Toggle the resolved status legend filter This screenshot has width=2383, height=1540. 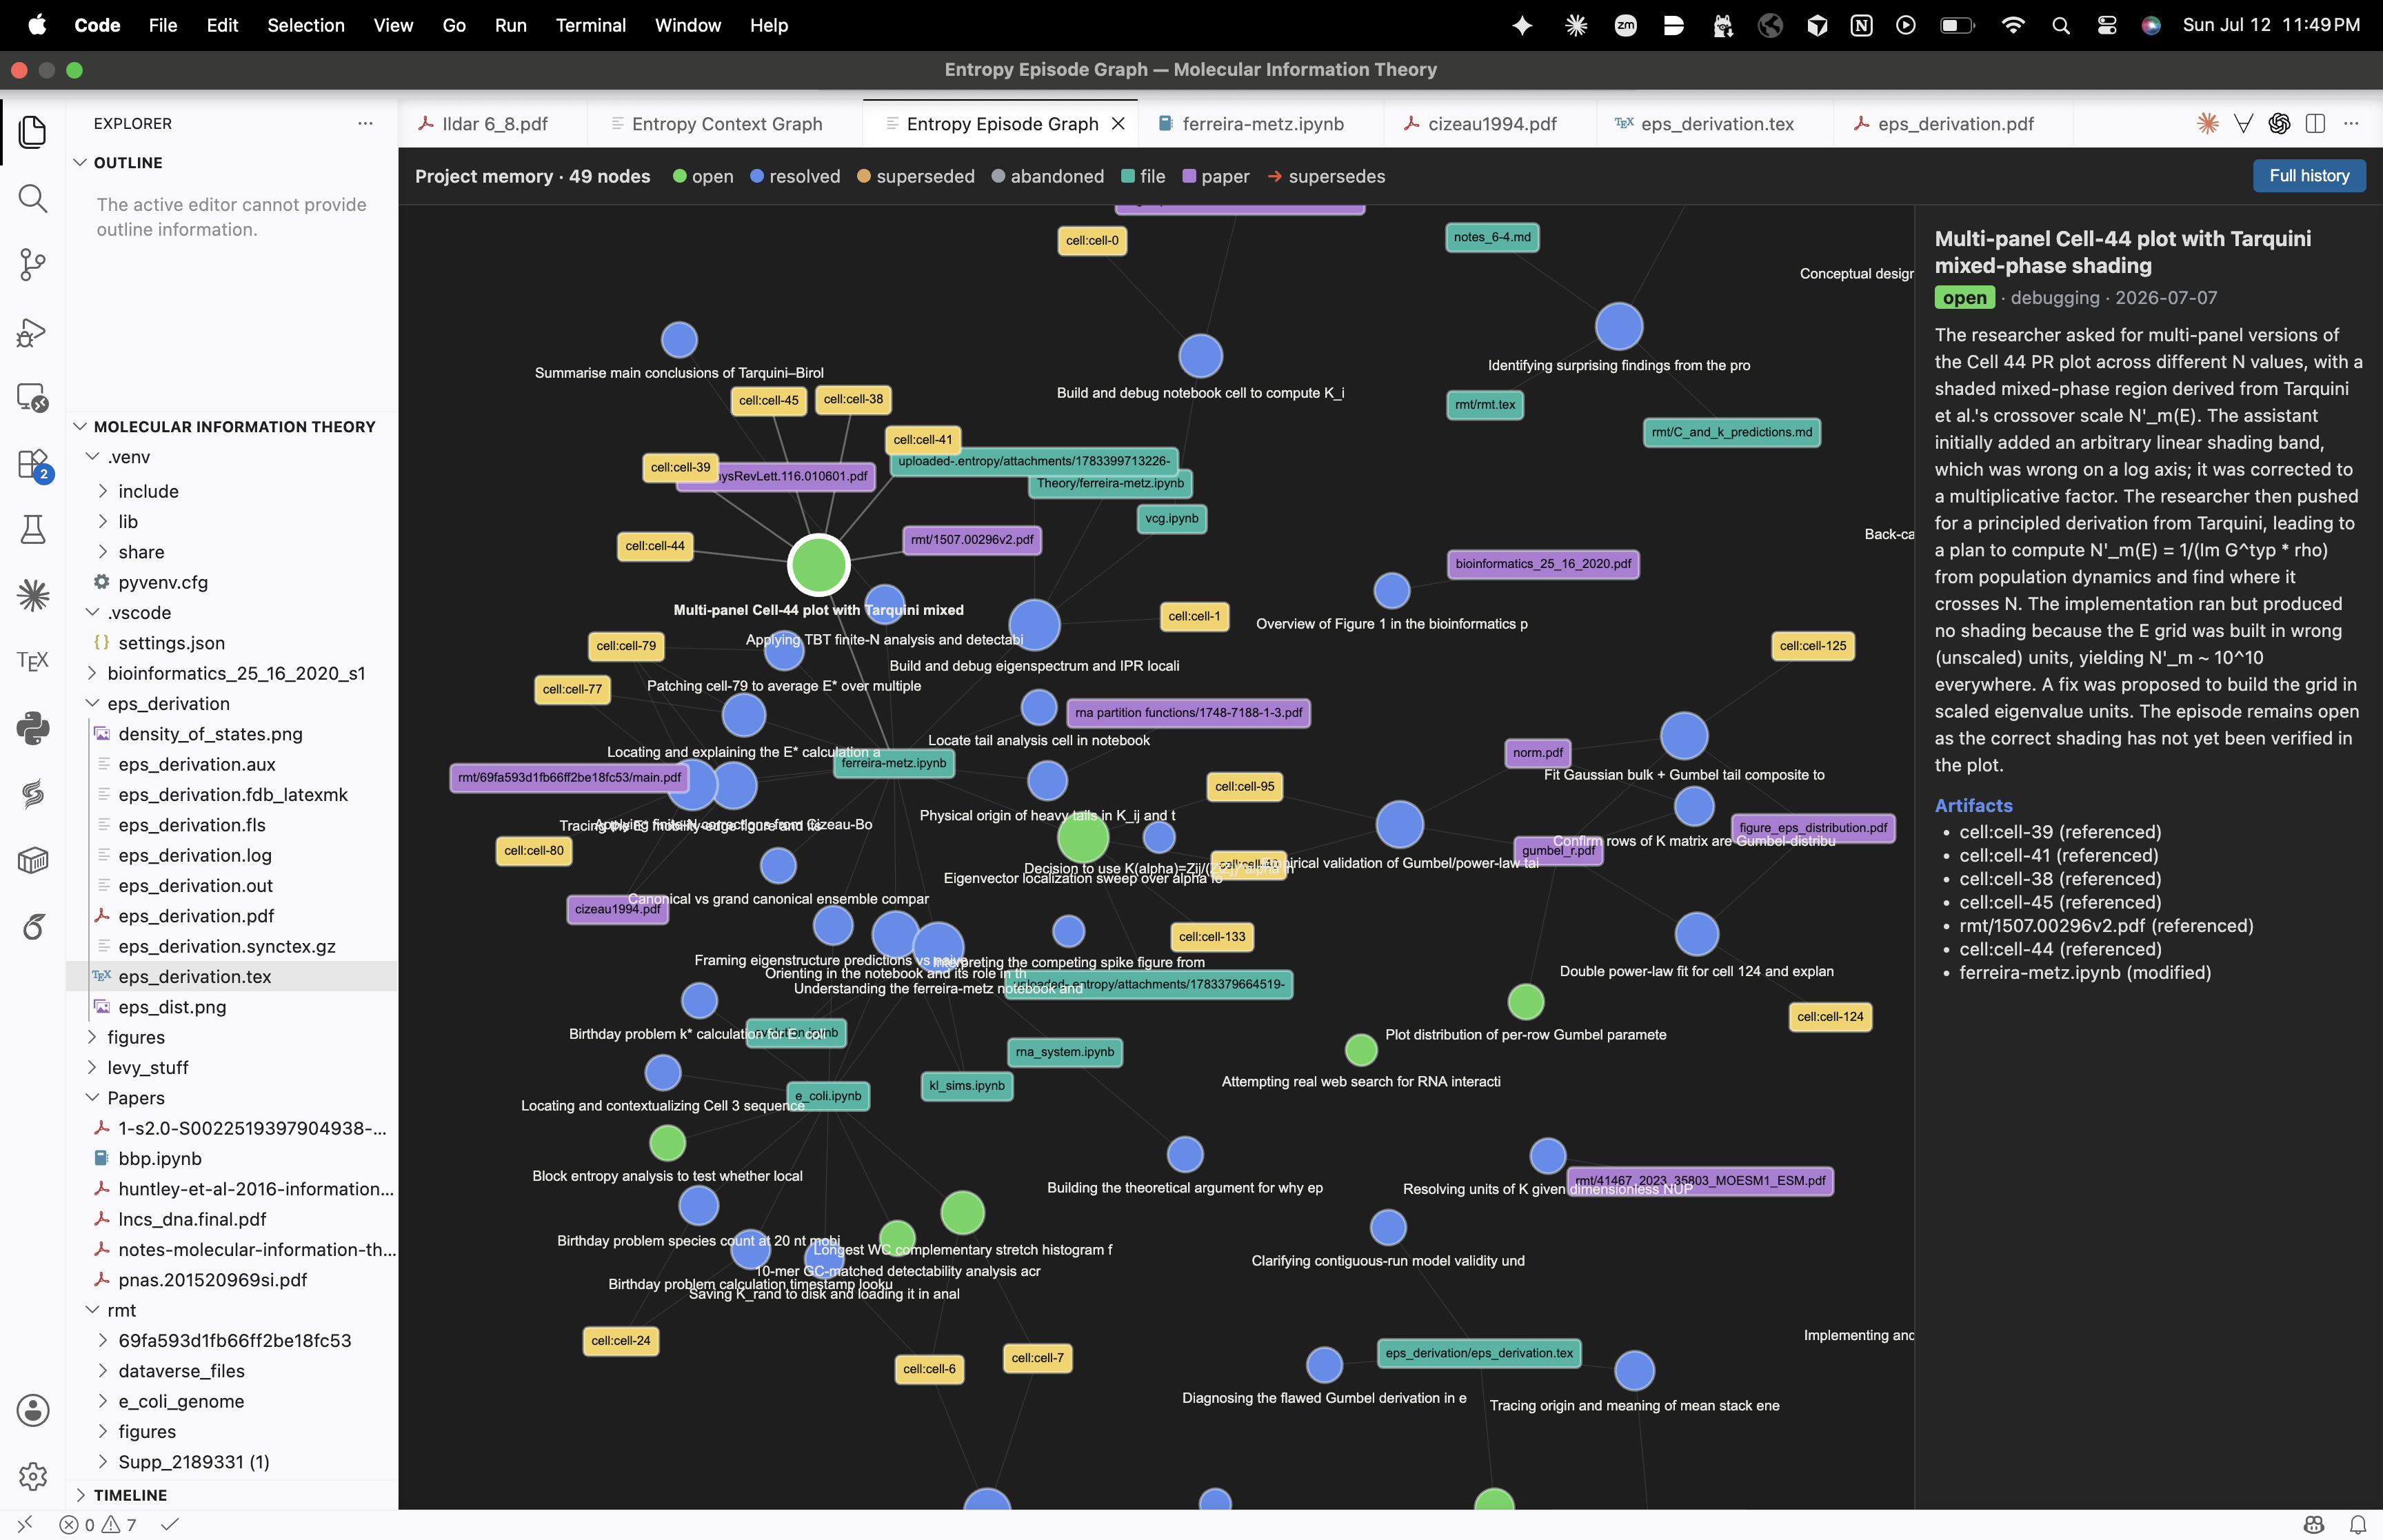[795, 176]
